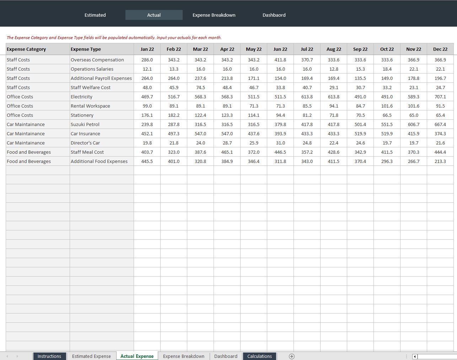Screen dimensions: 457x360
Task: Switch to the Estimated Expense sheet tab
Action: pos(91,356)
